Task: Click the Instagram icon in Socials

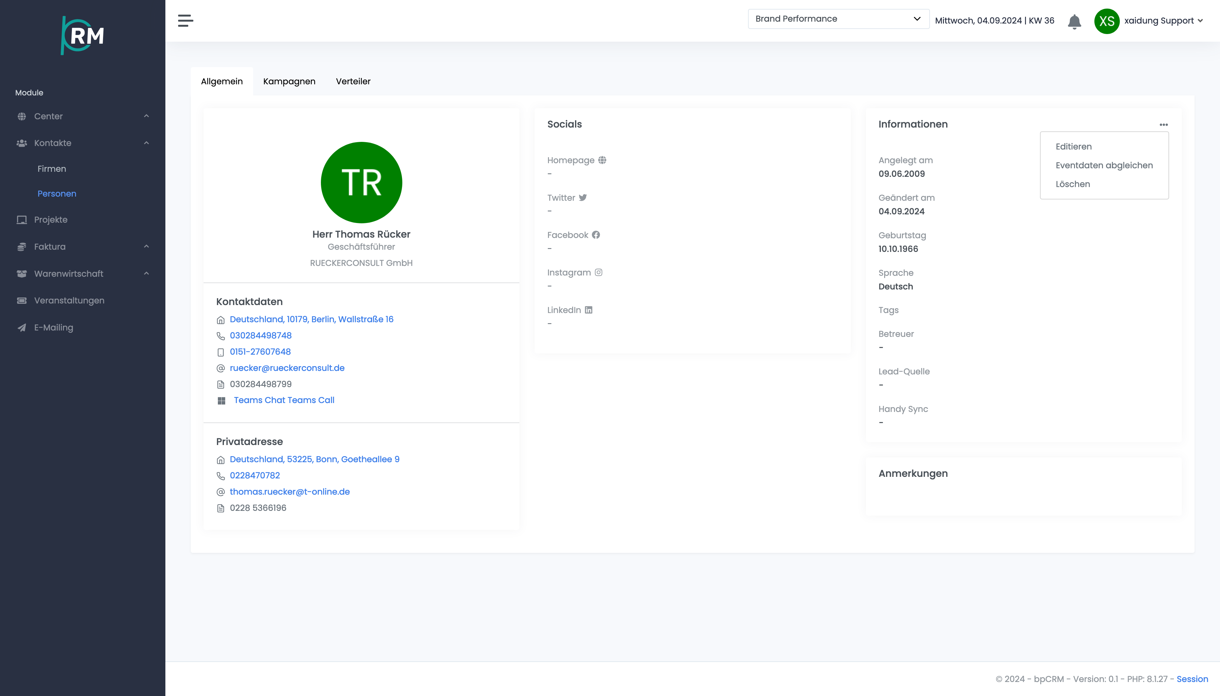Action: pyautogui.click(x=598, y=273)
